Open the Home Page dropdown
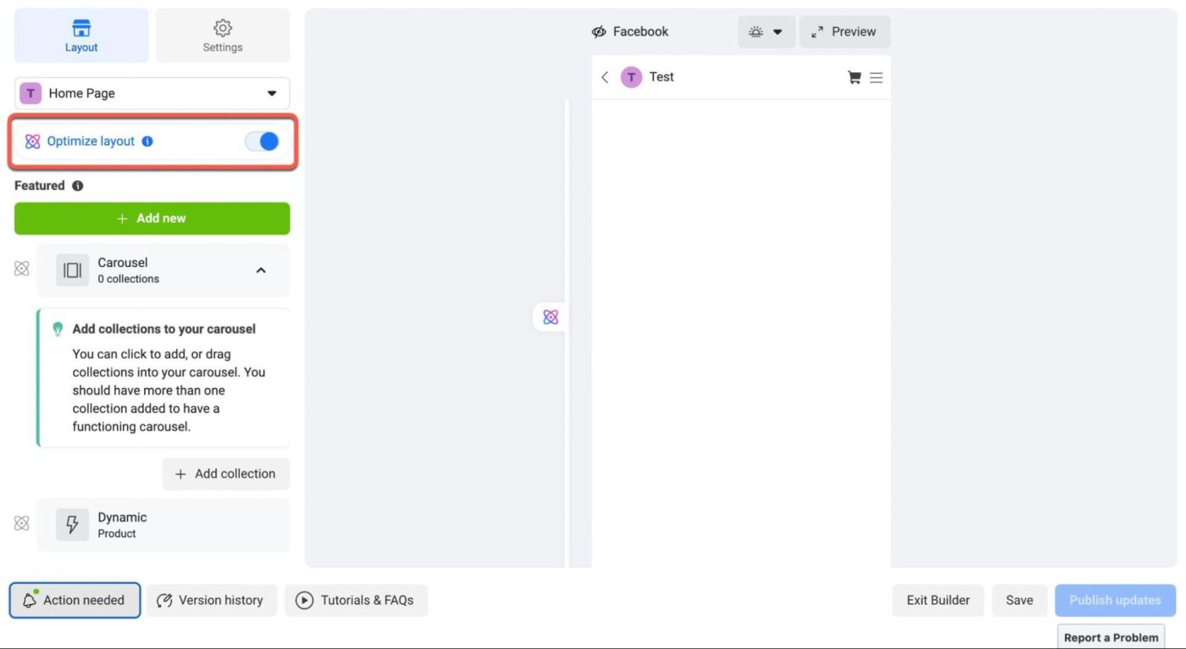The width and height of the screenshot is (1186, 649). (270, 93)
